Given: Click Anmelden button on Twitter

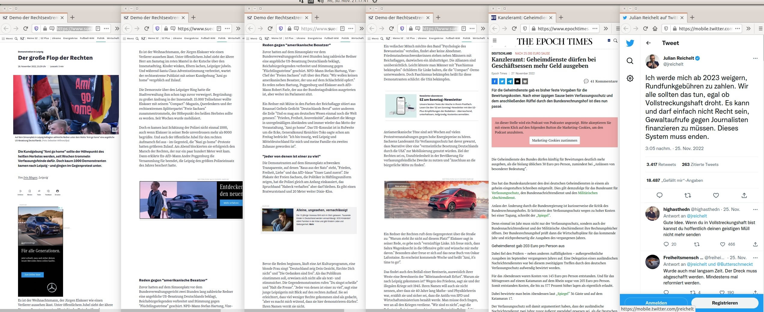Looking at the screenshot, I should coord(656,302).
